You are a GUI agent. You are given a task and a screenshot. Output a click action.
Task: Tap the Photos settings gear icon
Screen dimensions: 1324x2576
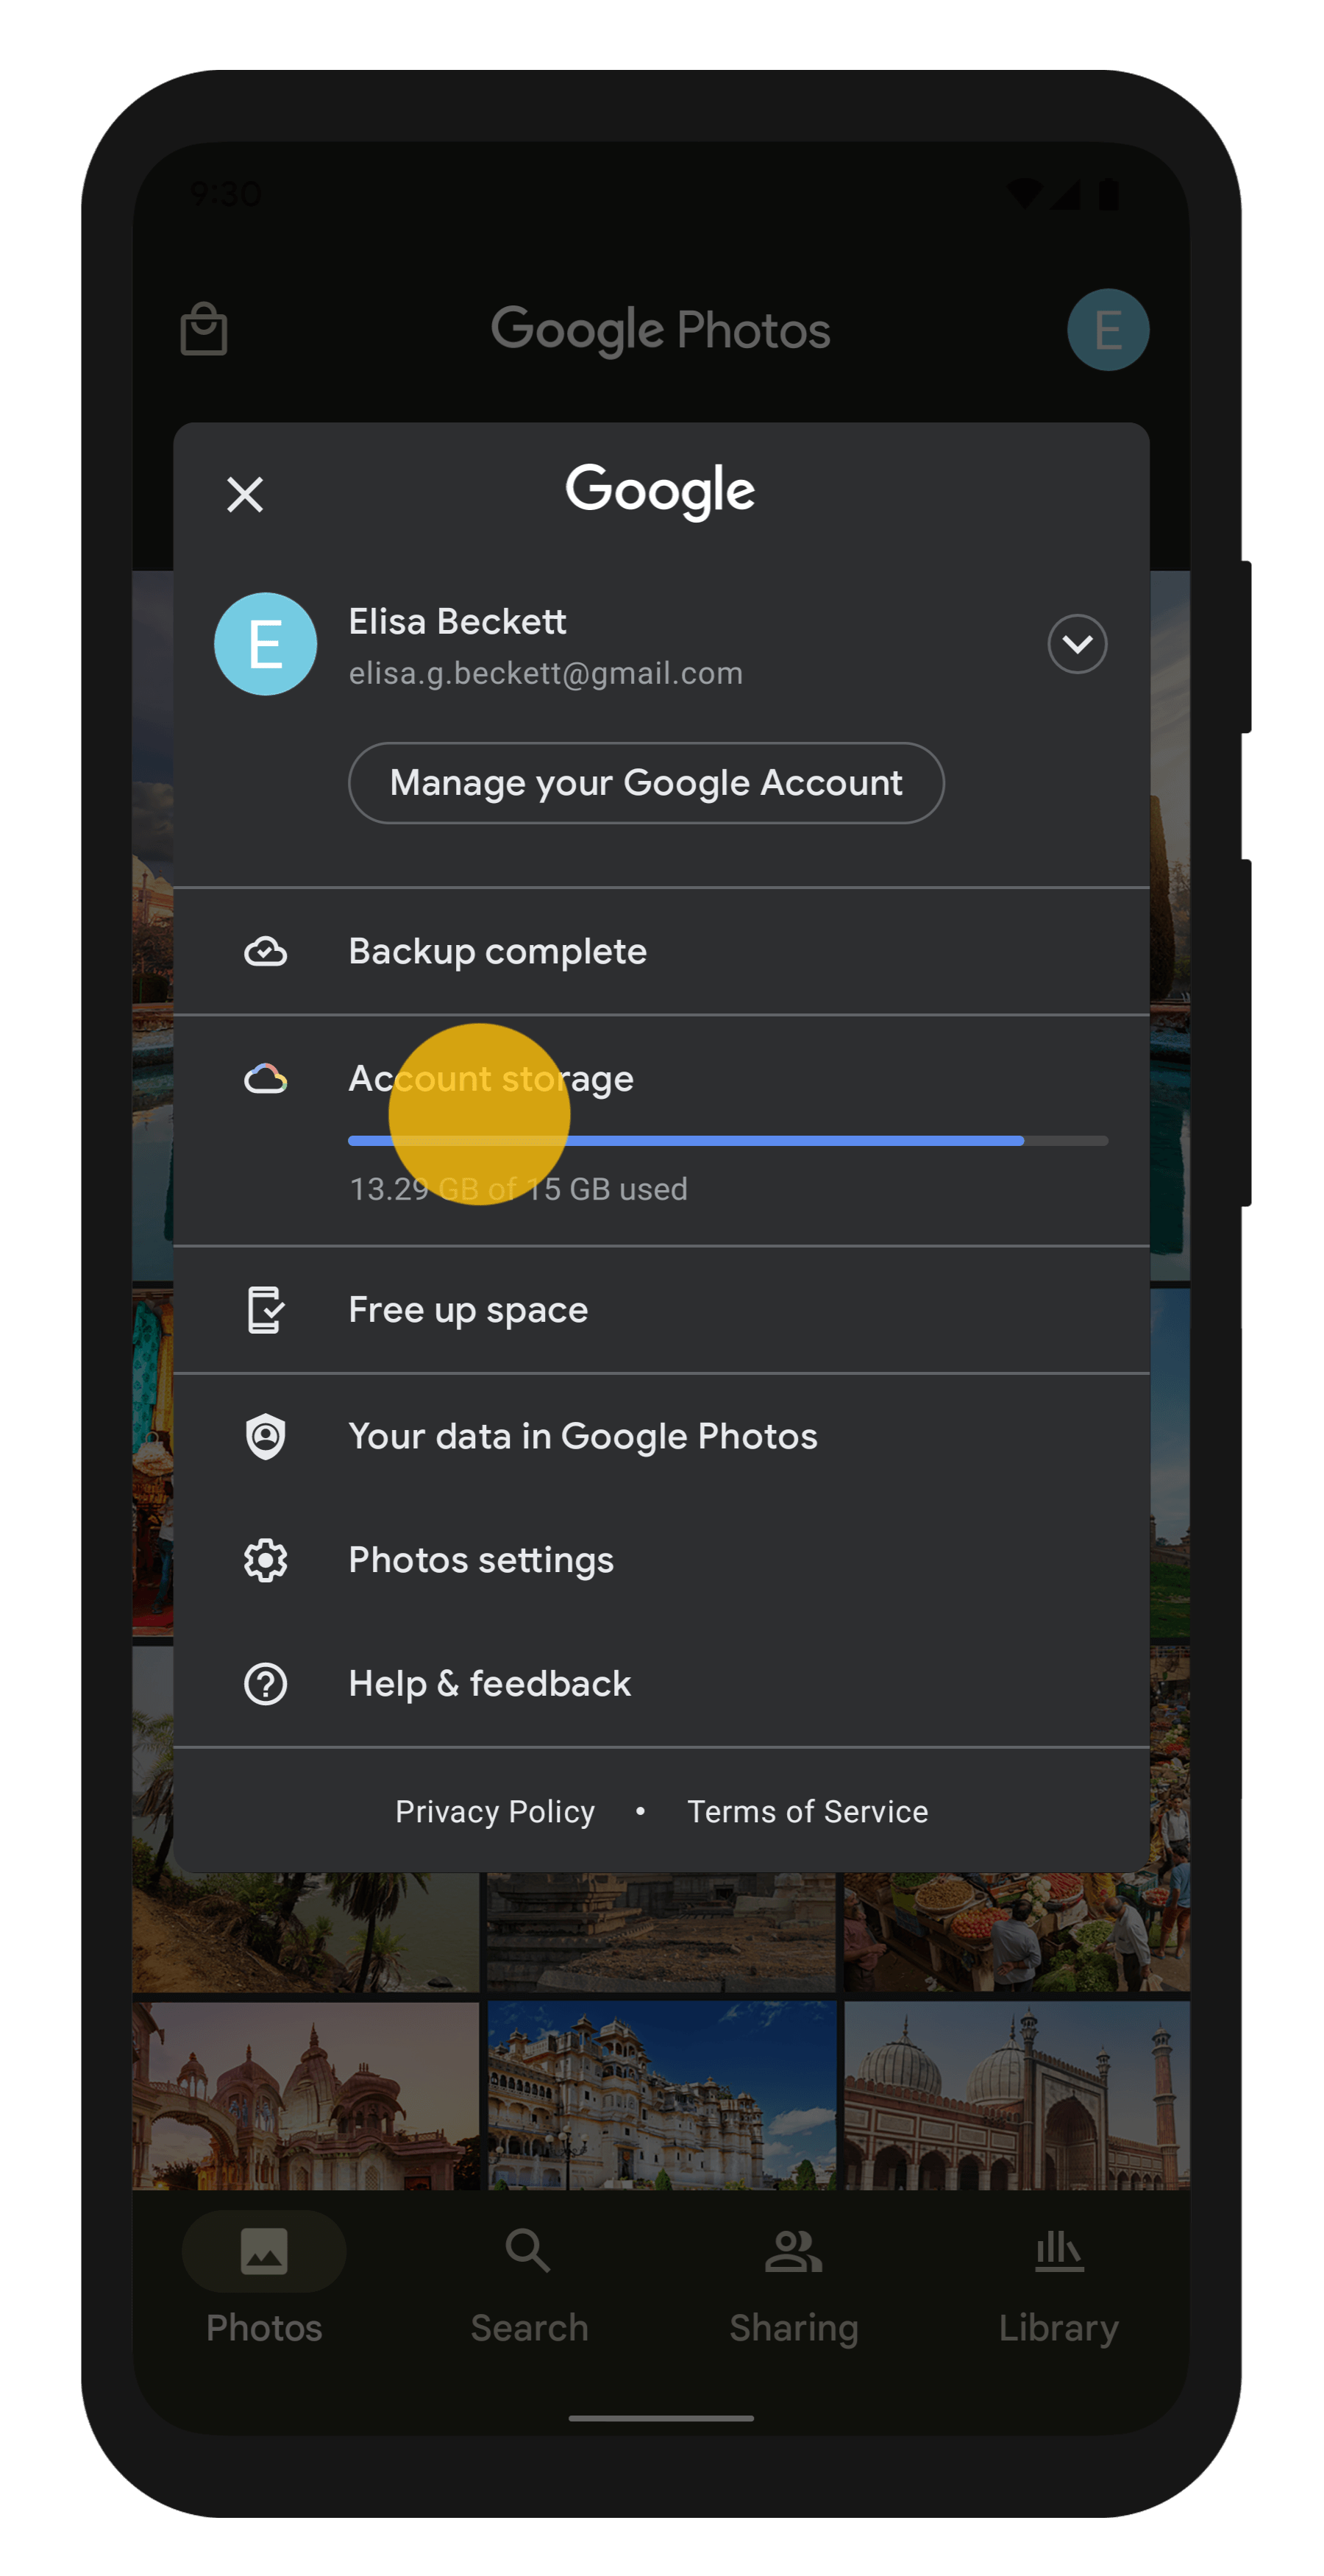coord(266,1560)
